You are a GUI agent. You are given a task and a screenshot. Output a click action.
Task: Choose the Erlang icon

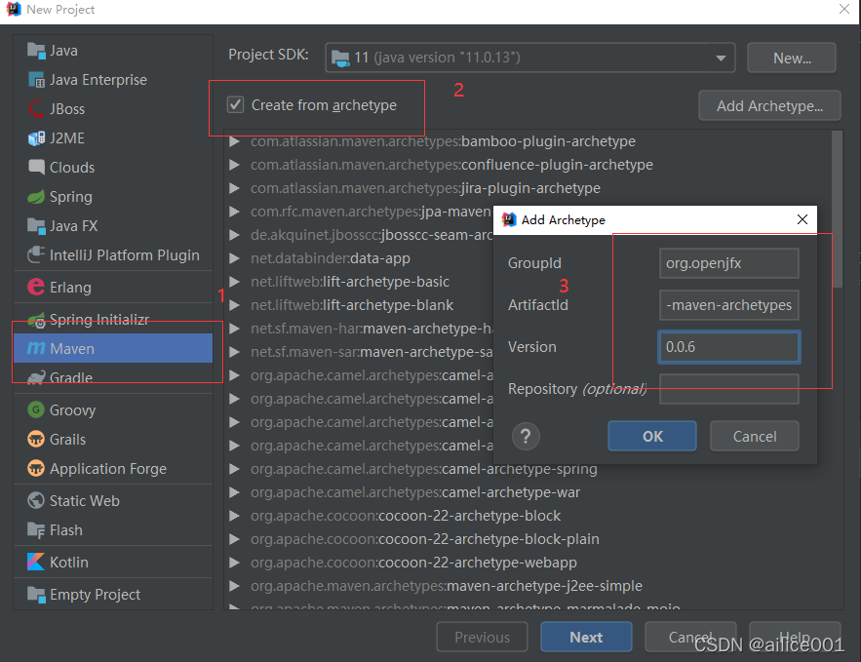pyautogui.click(x=36, y=287)
